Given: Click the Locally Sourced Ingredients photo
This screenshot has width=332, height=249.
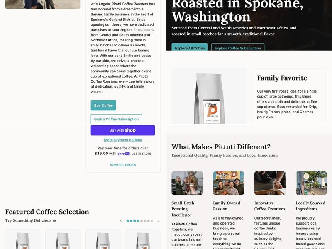Looking at the screenshot, I should tap(311, 183).
